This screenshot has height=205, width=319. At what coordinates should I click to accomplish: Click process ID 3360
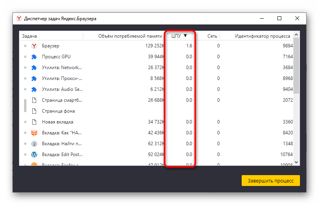click(x=288, y=122)
